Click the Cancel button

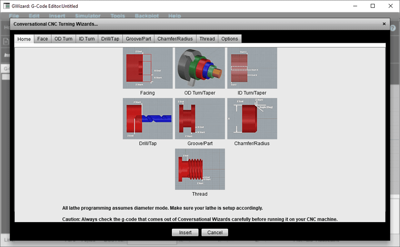[215, 232]
